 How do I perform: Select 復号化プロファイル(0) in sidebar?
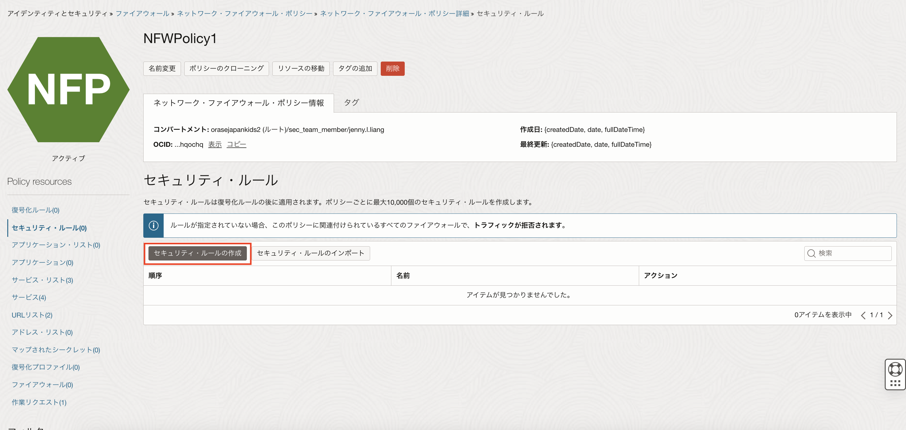45,367
